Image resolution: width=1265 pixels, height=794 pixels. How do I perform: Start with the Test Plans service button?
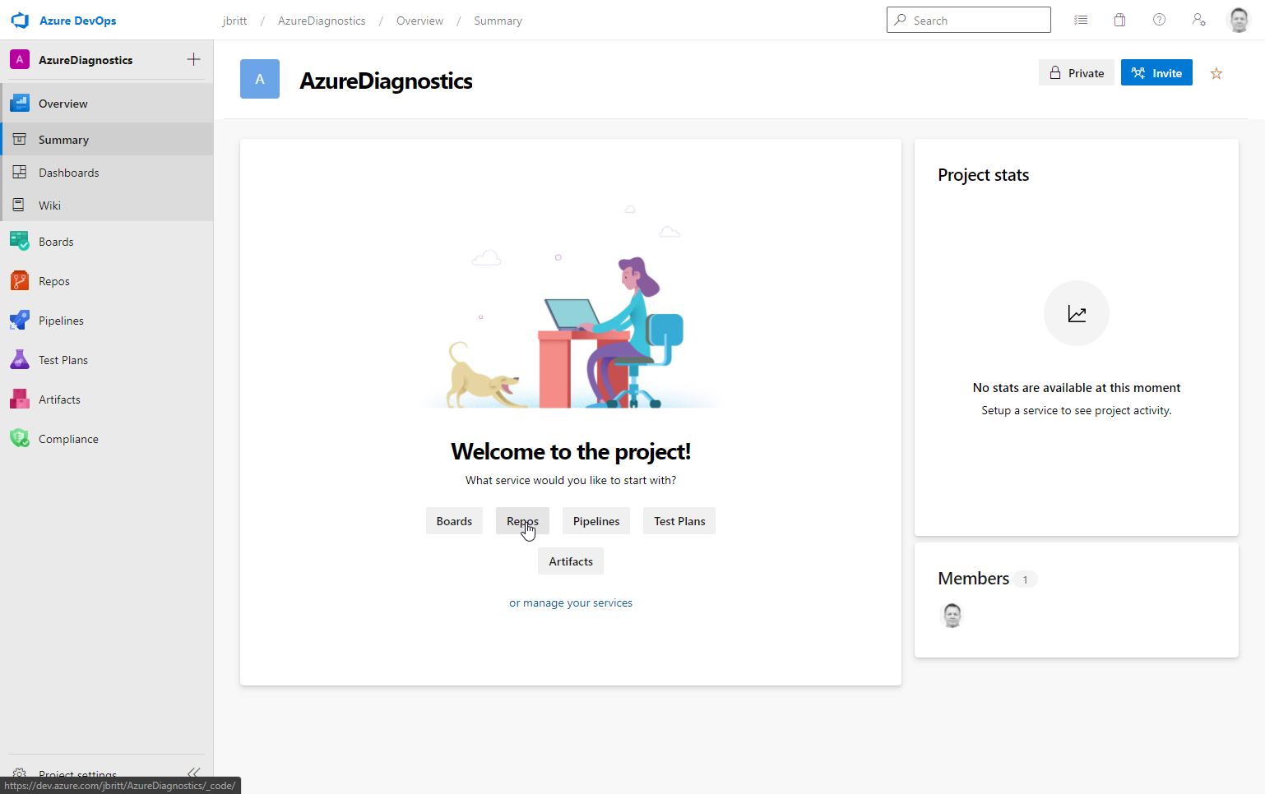[x=679, y=521]
